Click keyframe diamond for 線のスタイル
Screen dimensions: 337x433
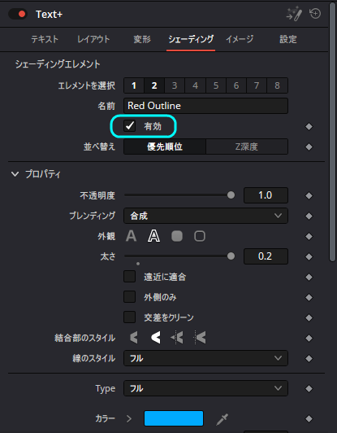click(309, 359)
